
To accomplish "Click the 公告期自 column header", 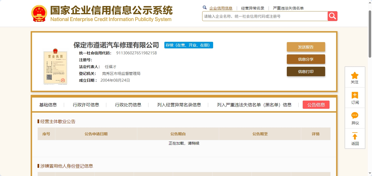I will tap(178, 134).
